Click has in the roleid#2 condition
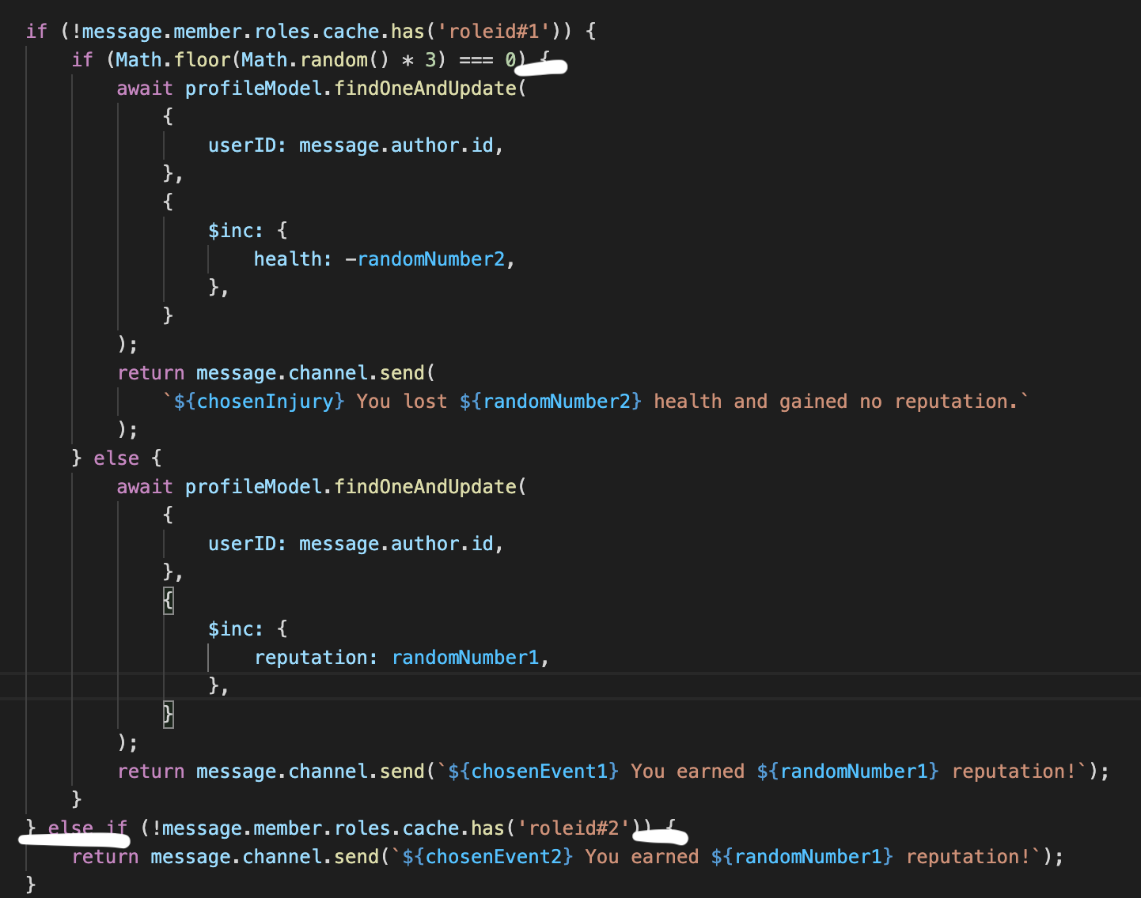Image resolution: width=1141 pixels, height=898 pixels. pos(487,828)
